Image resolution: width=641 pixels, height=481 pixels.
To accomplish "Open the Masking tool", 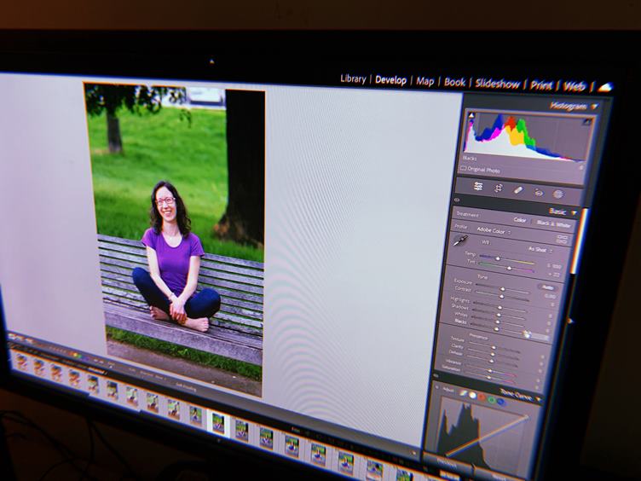I will 557,194.
